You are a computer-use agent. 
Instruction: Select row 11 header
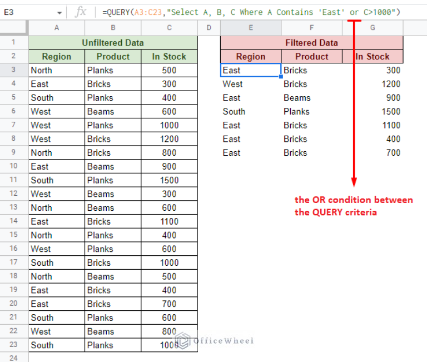tap(14, 180)
